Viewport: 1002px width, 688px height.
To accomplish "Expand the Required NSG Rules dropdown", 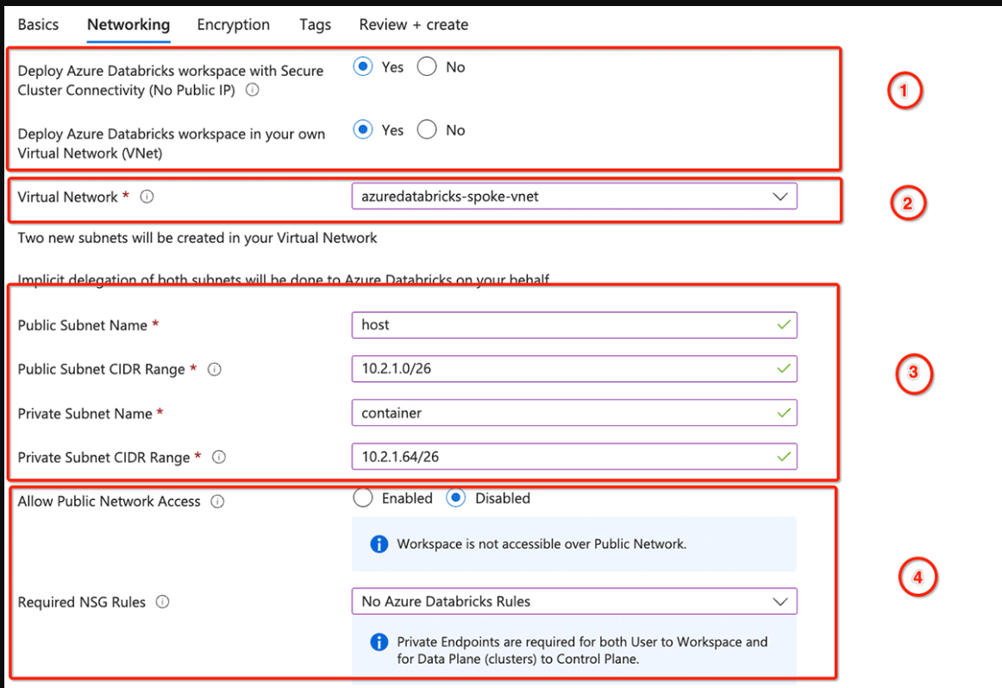I will pyautogui.click(x=573, y=601).
